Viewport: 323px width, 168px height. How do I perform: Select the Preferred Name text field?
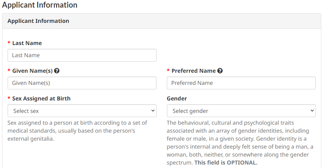(x=241, y=83)
